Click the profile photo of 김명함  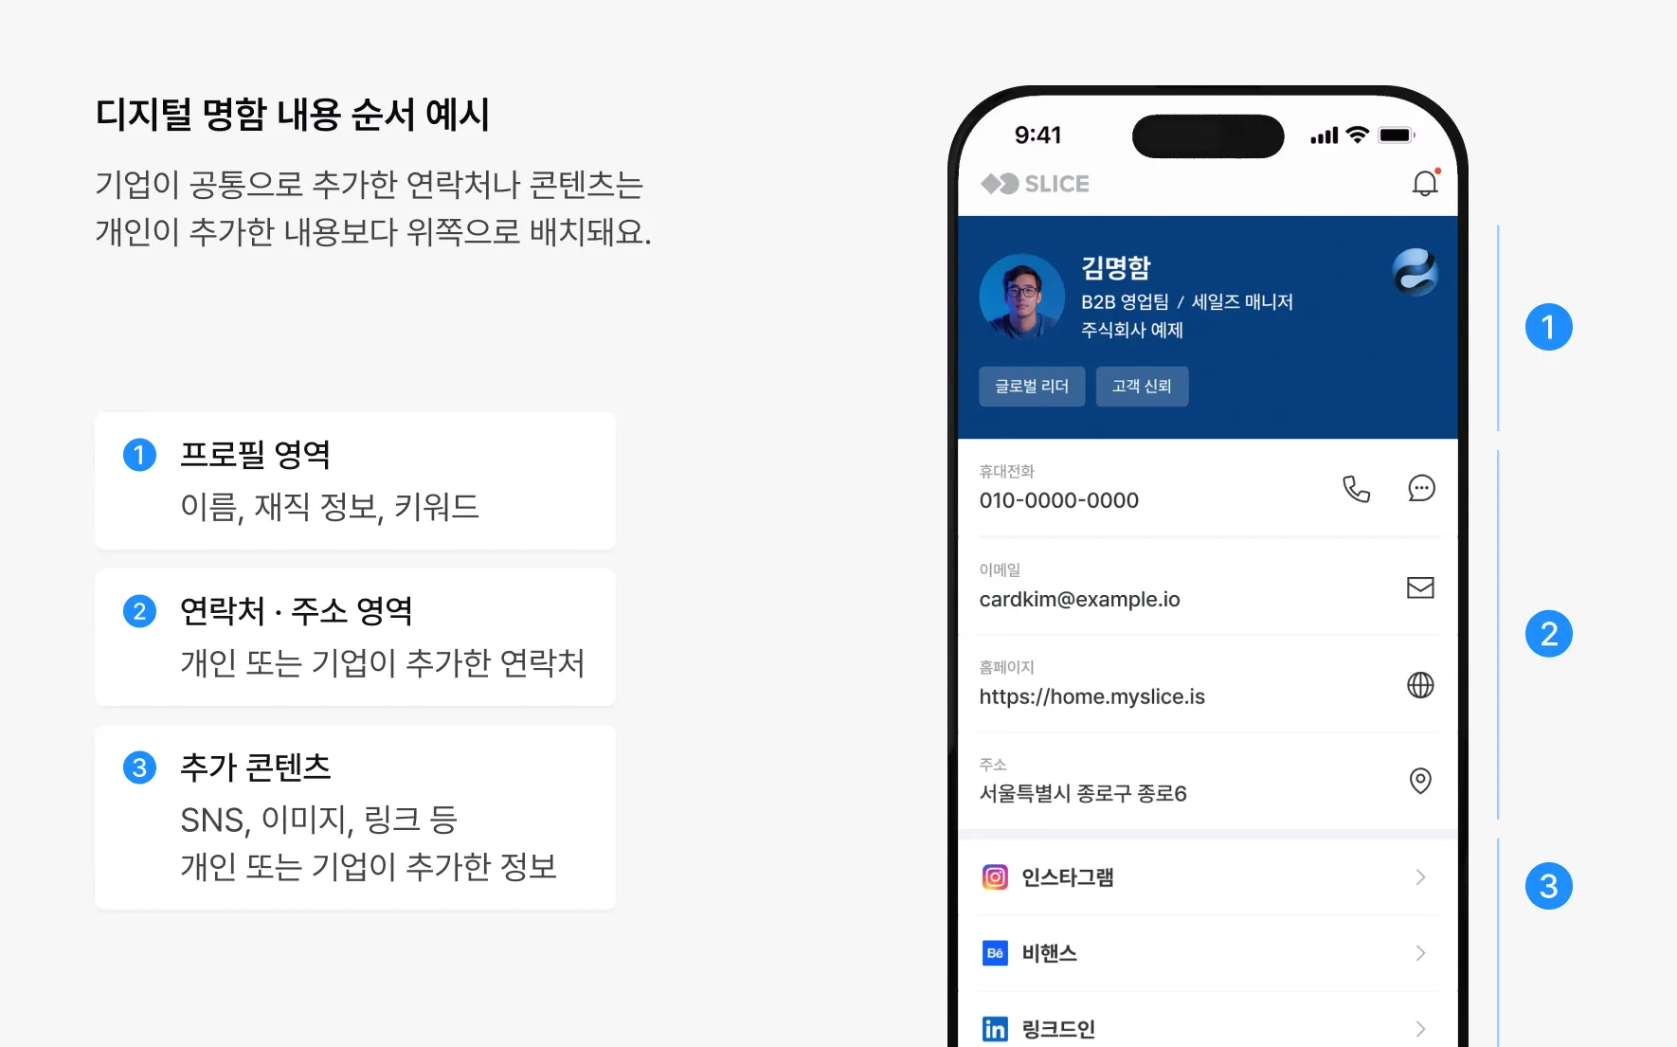coord(1022,297)
